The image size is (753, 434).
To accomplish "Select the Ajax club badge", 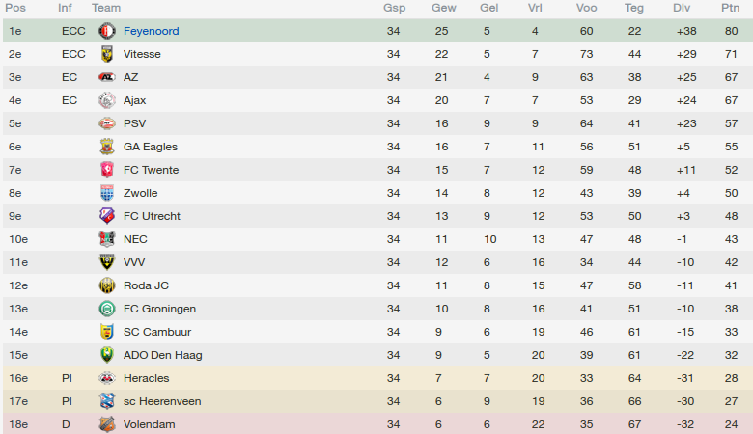I will pos(106,100).
